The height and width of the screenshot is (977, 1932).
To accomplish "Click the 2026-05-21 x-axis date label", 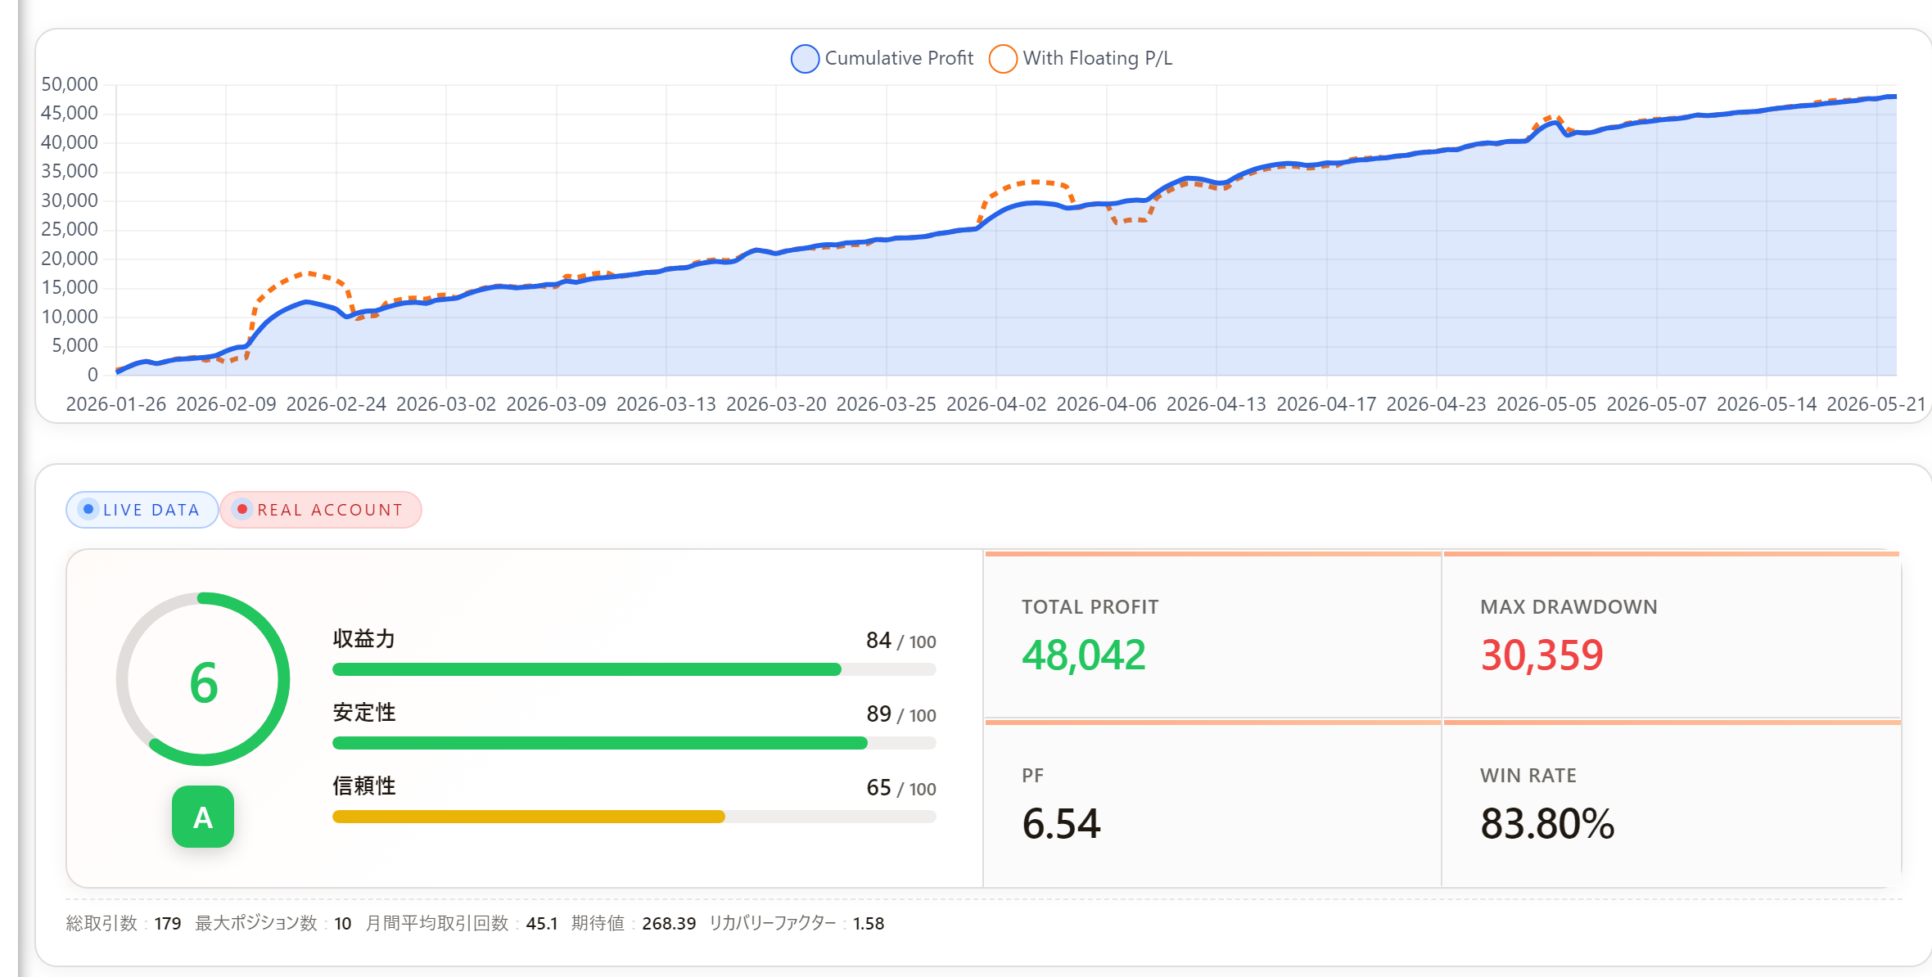I will pos(1876,404).
